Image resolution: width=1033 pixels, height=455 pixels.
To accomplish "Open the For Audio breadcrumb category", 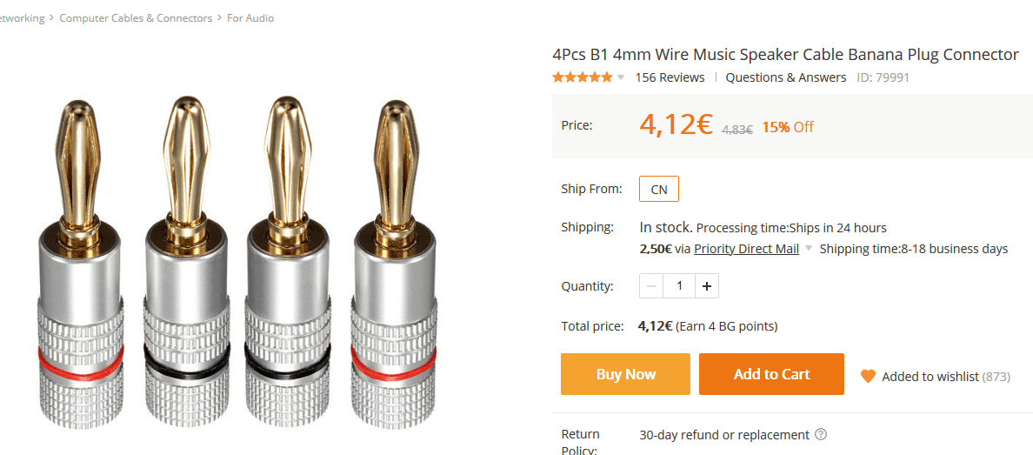I will click(x=250, y=18).
